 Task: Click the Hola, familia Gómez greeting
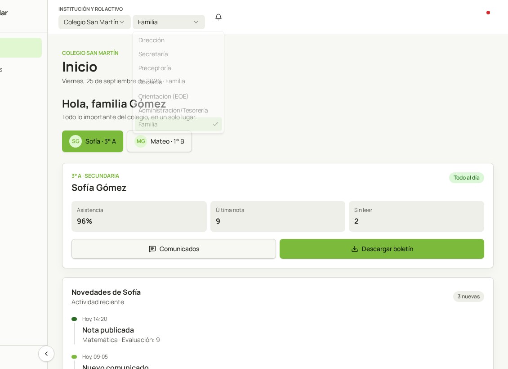click(x=114, y=104)
